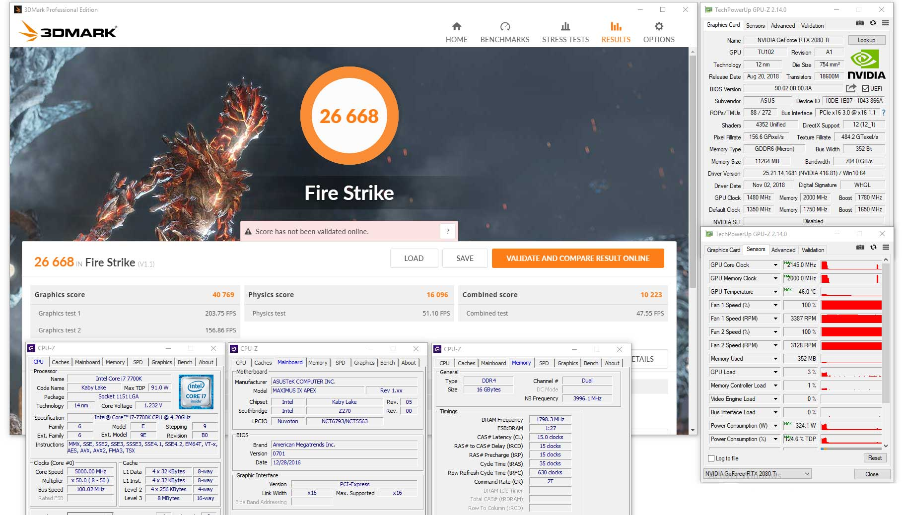This screenshot has width=904, height=515.
Task: Click the NVIDIA logo in GPU-Z
Action: 867,64
